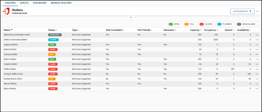Toggle the PLANNED status filter chip
Screen dimensions: 262x112
225,24
